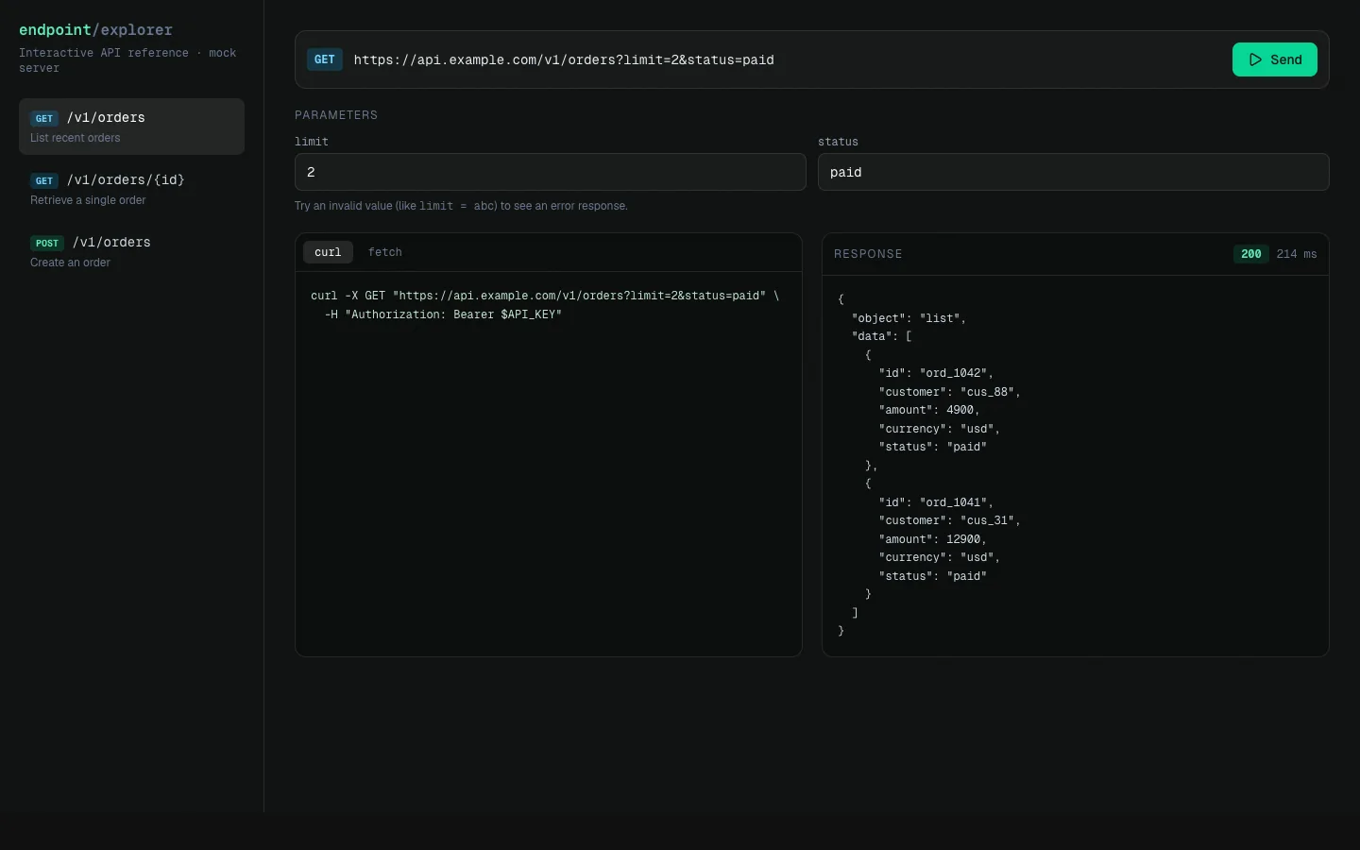Viewport: 1360px width, 850px height.
Task: Click the play icon in Send button
Action: [x=1255, y=59]
